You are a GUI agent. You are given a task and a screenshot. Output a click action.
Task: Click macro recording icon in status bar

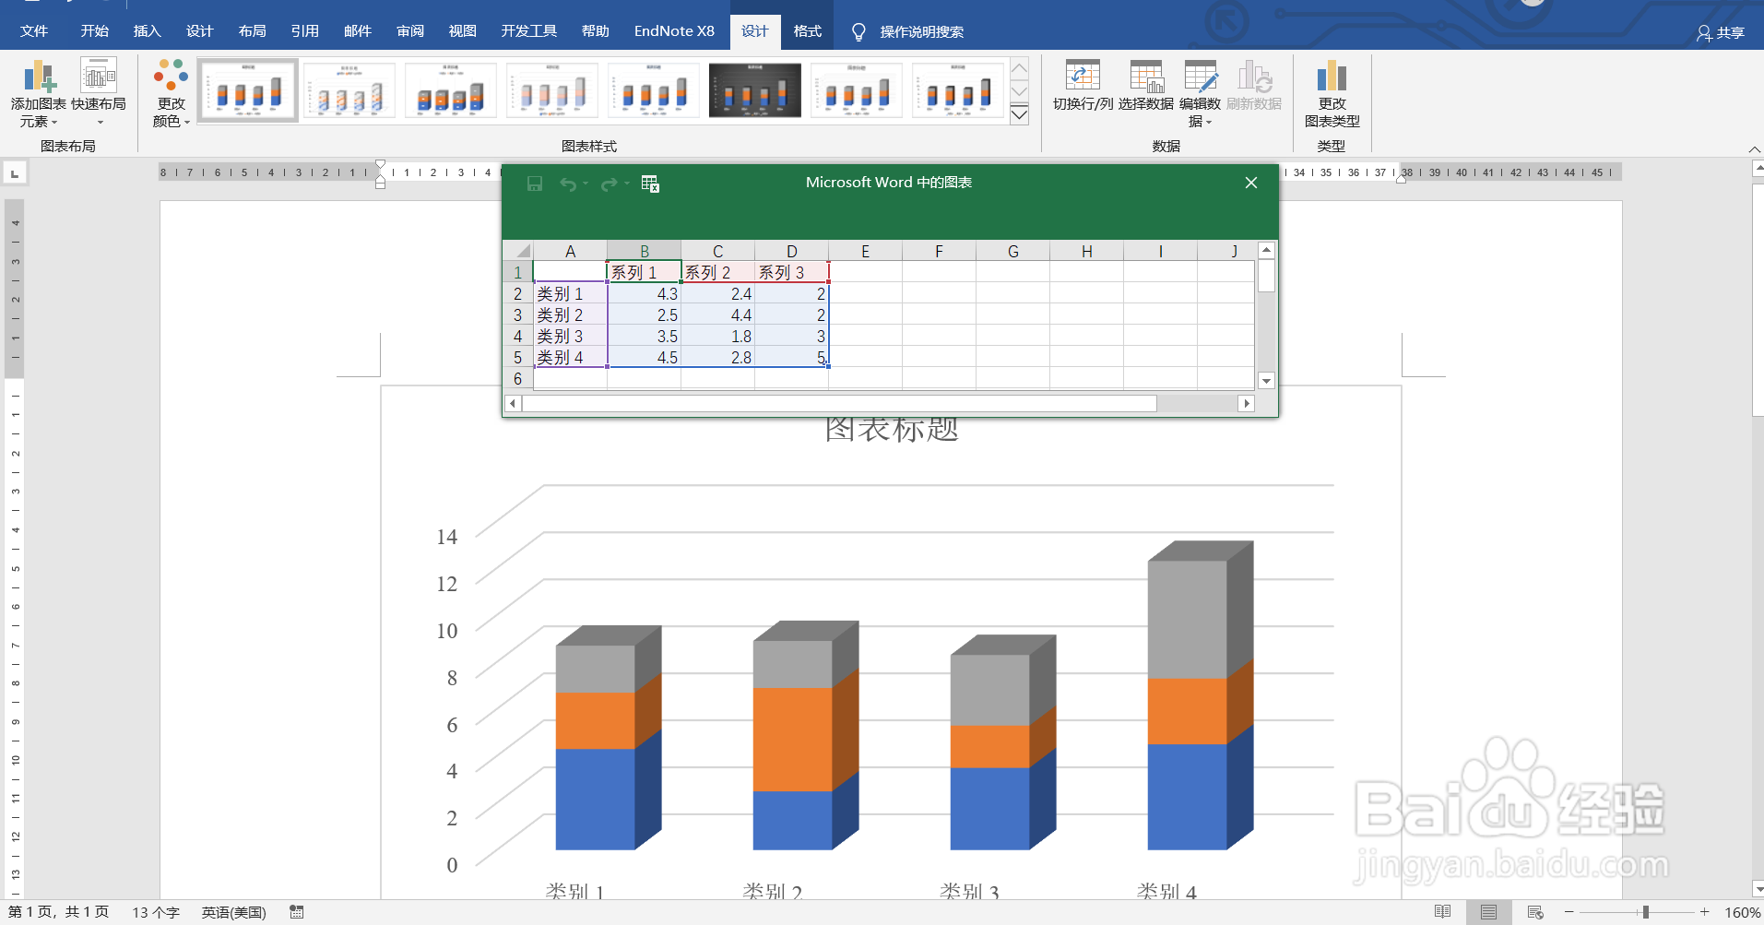(296, 912)
